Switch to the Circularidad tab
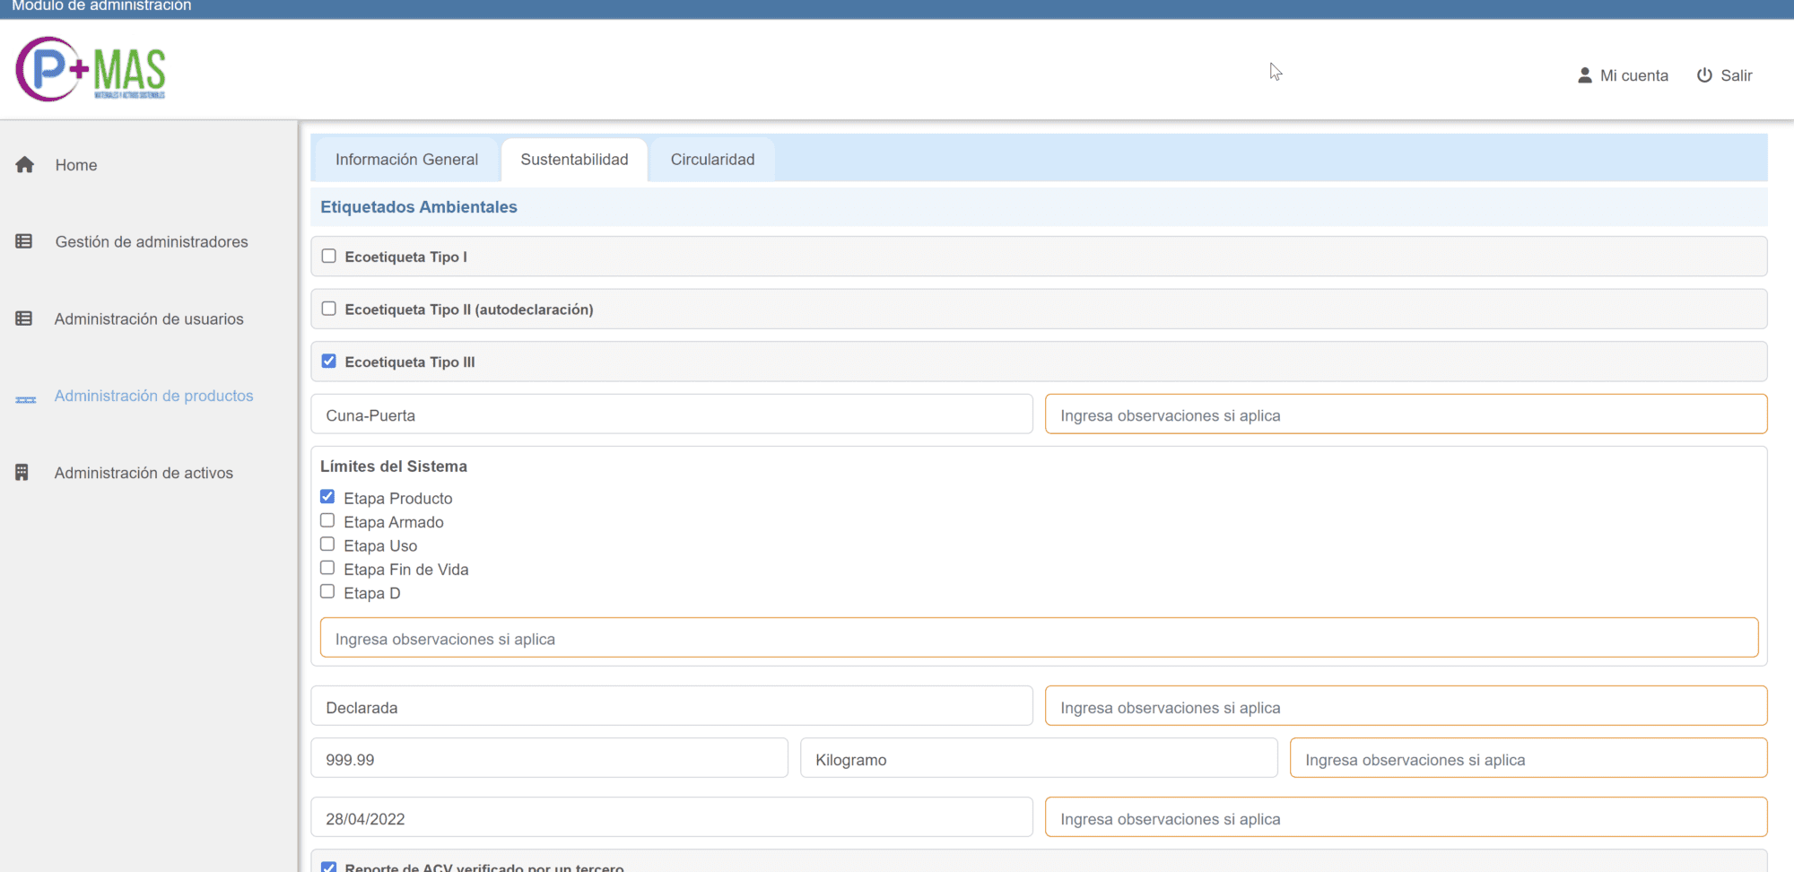This screenshot has width=1794, height=872. point(712,160)
